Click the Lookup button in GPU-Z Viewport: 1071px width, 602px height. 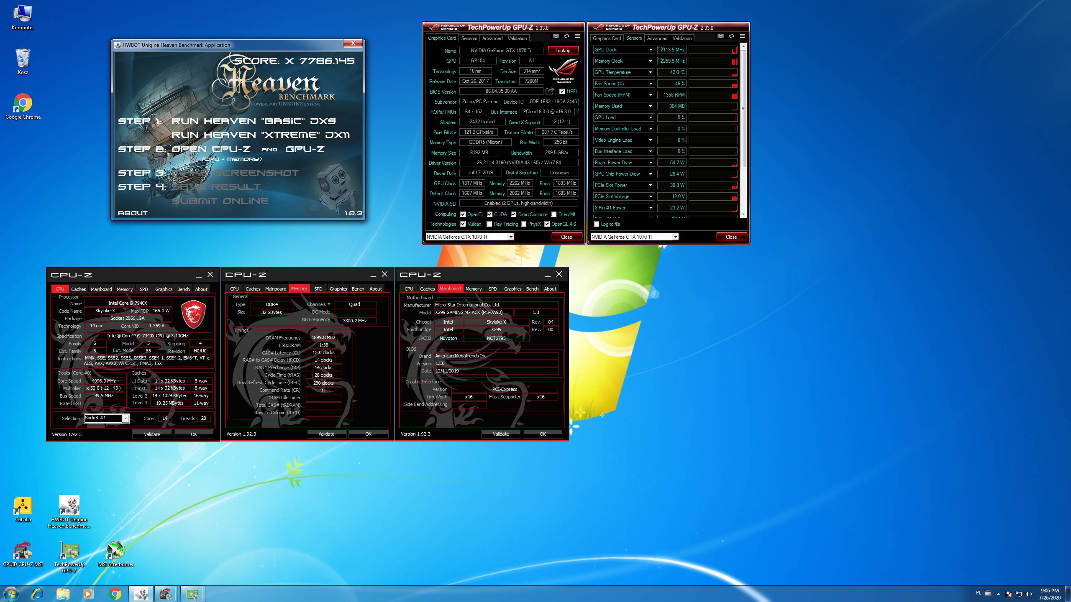[x=563, y=51]
